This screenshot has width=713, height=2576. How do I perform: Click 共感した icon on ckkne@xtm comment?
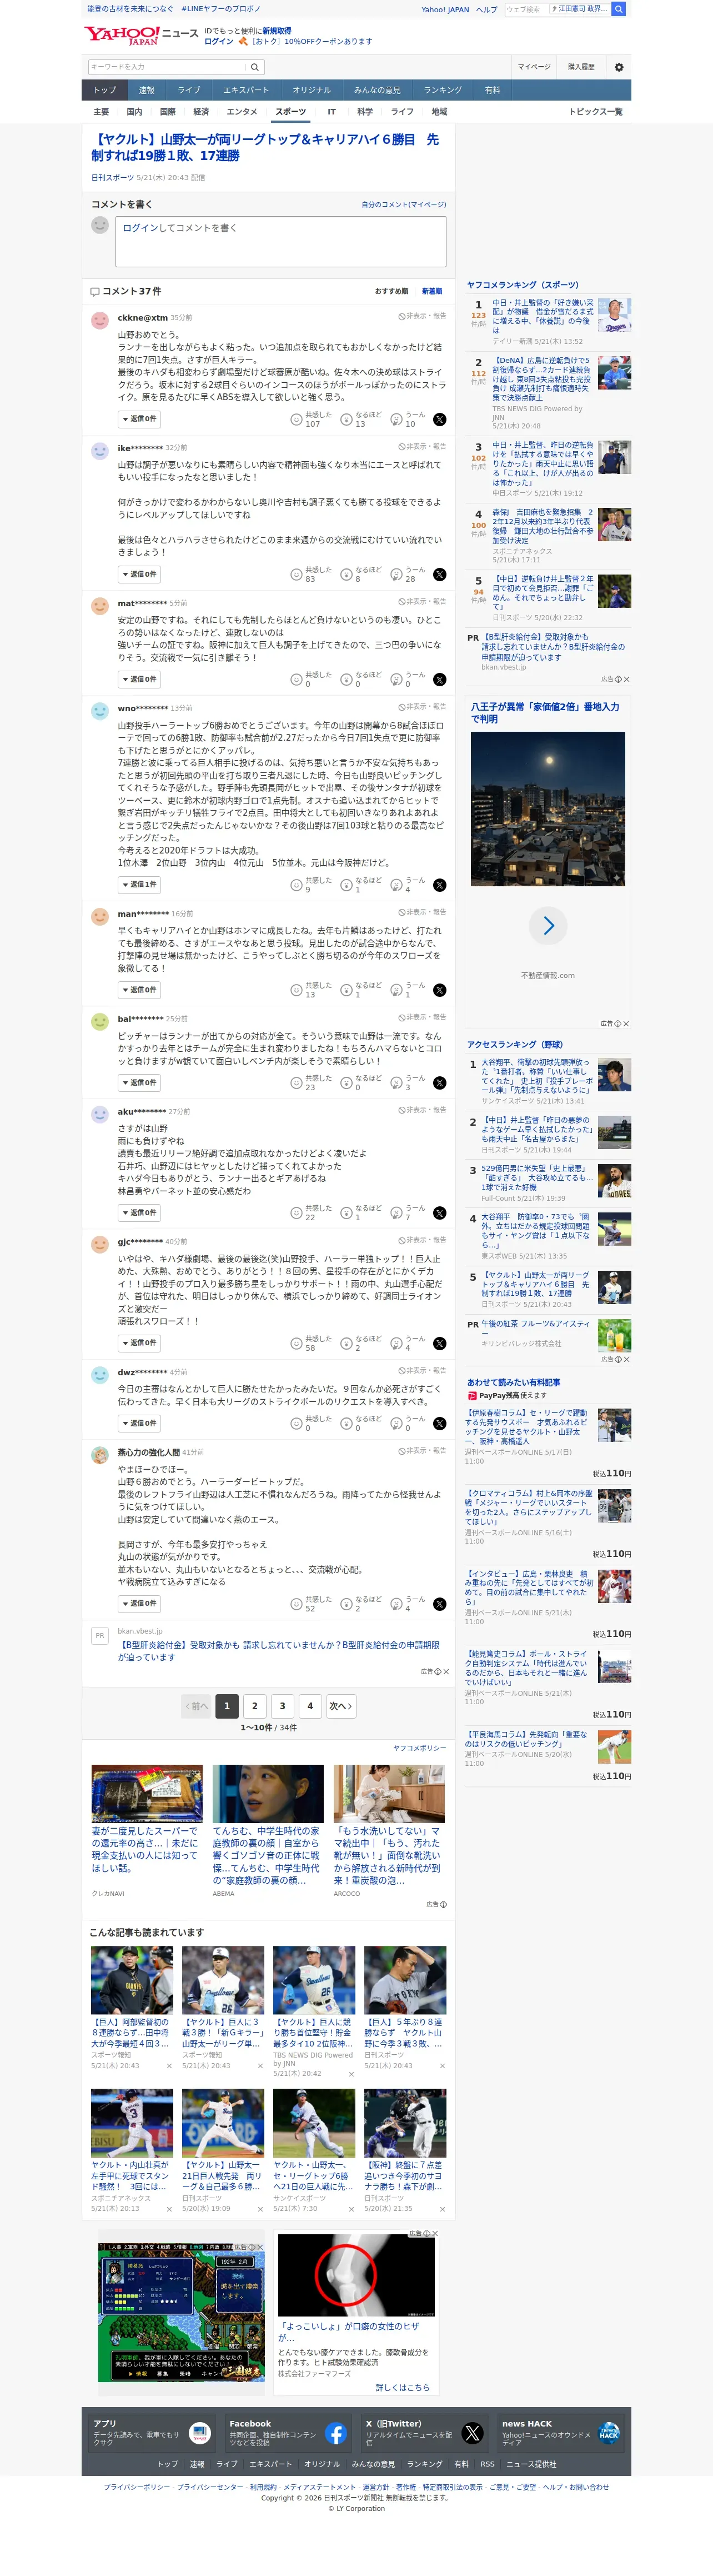pyautogui.click(x=296, y=419)
